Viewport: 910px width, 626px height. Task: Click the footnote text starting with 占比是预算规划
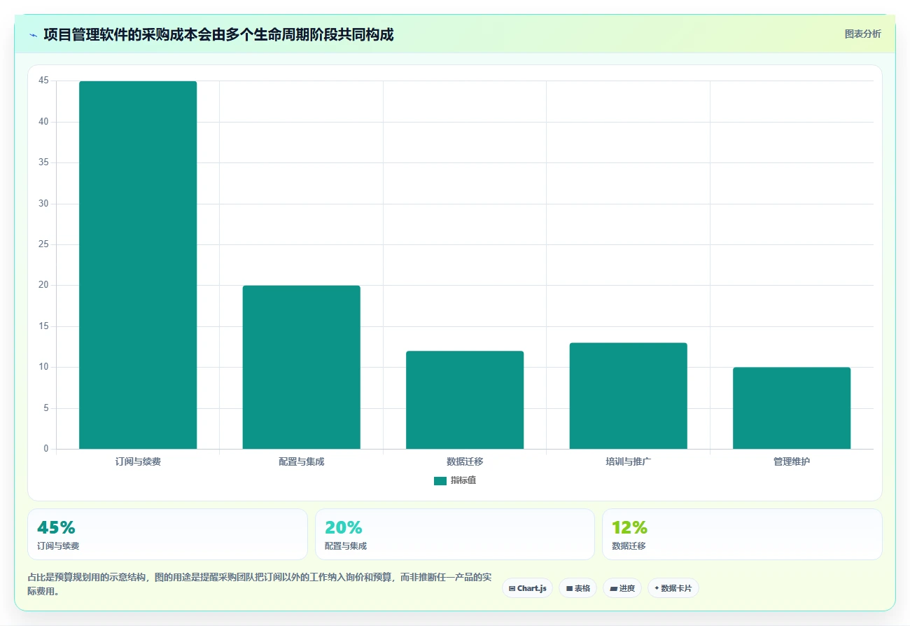pyautogui.click(x=259, y=584)
